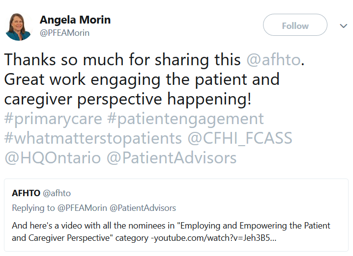This screenshot has height=256, width=353.
Task: Open @PFEAMorin in the Replying to line
Action: [x=82, y=208]
